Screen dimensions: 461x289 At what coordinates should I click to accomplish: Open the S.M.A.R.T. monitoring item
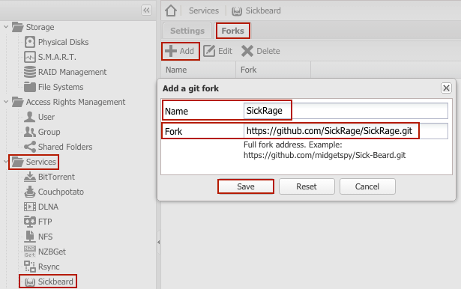click(50, 57)
